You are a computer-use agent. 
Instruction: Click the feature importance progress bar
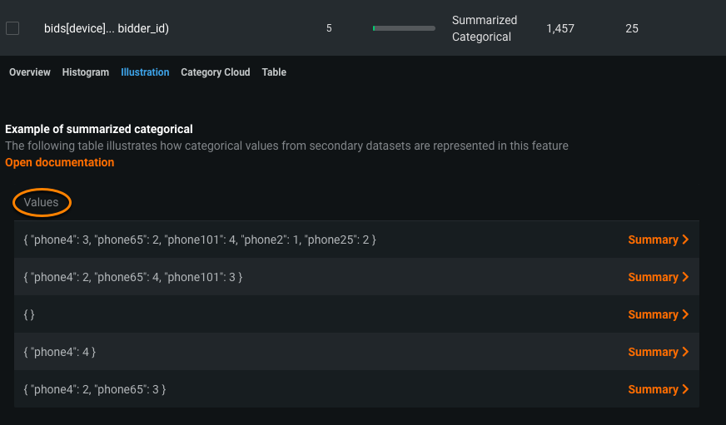(404, 28)
